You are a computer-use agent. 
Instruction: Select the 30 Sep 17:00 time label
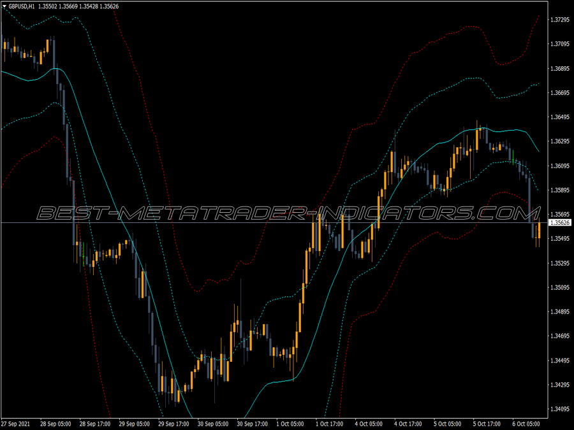pos(252,424)
